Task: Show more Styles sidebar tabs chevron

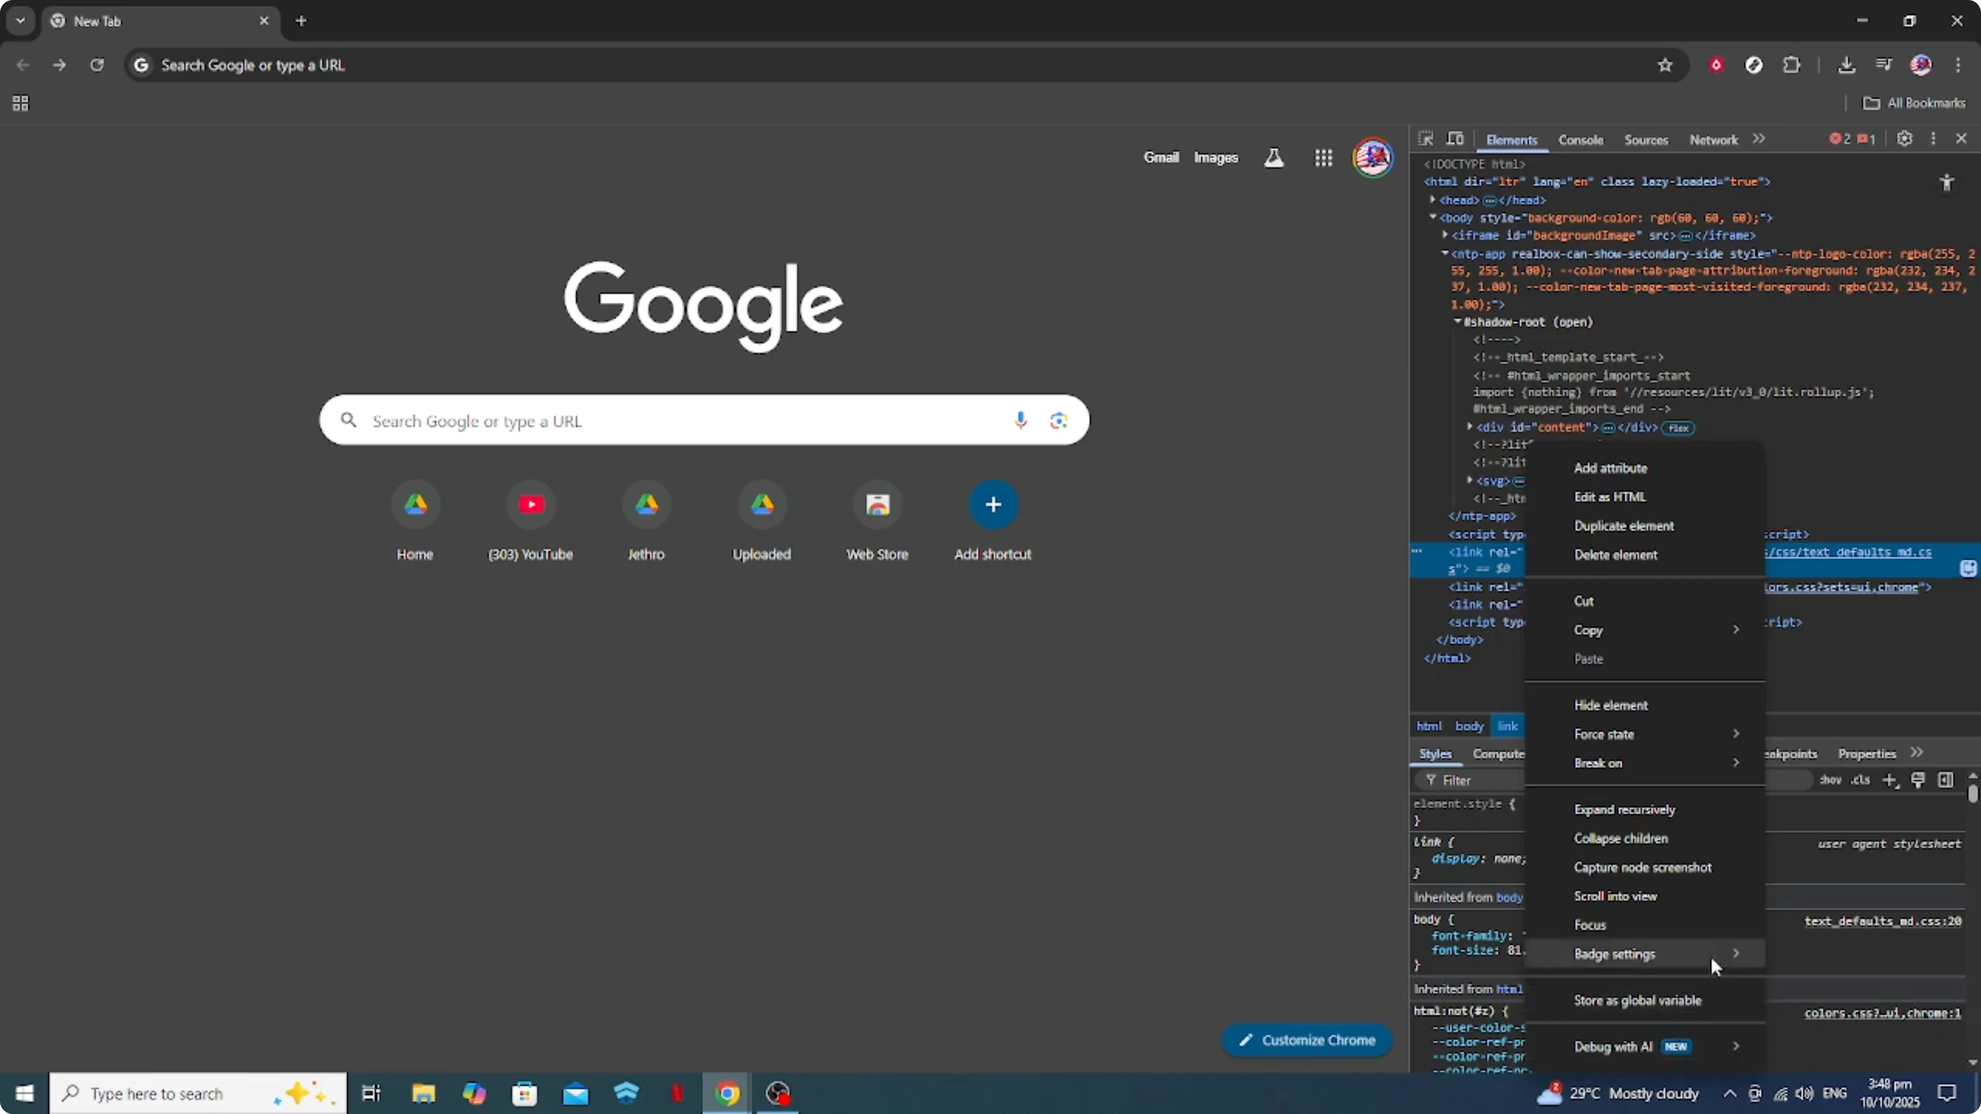Action: click(1917, 753)
